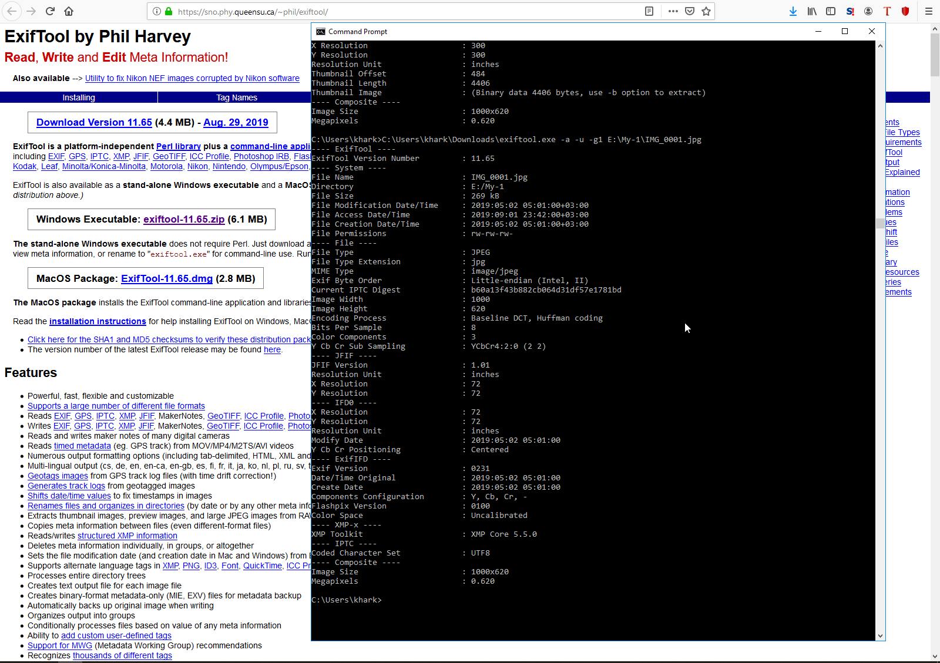The image size is (940, 663).
Task: Click the Firefox address bar URL
Action: point(253,12)
